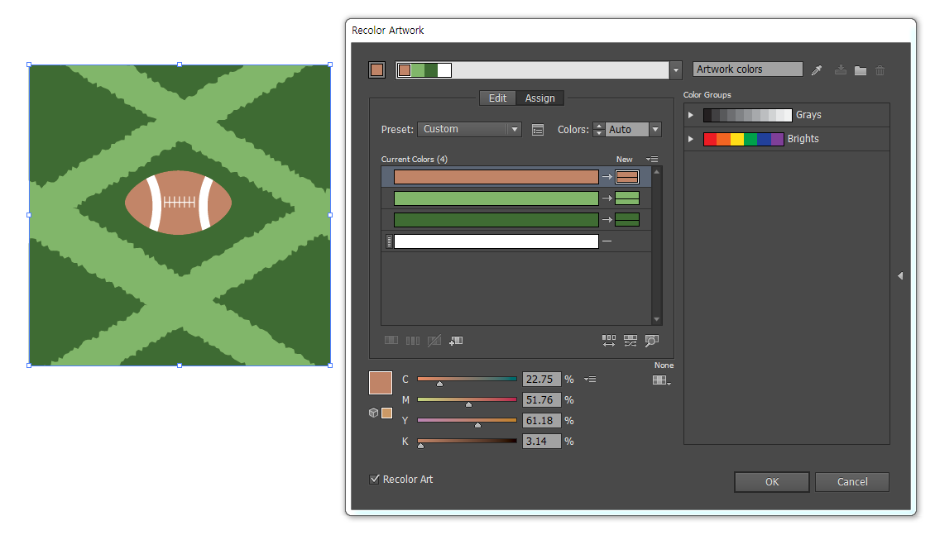Click the new color group folder icon
This screenshot has width=935, height=535.
[861, 70]
